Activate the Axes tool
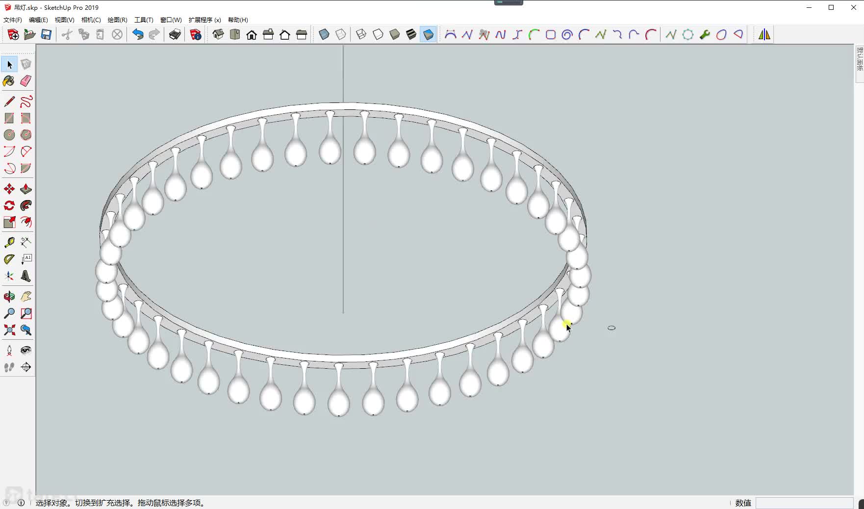864x509 pixels. [x=9, y=276]
